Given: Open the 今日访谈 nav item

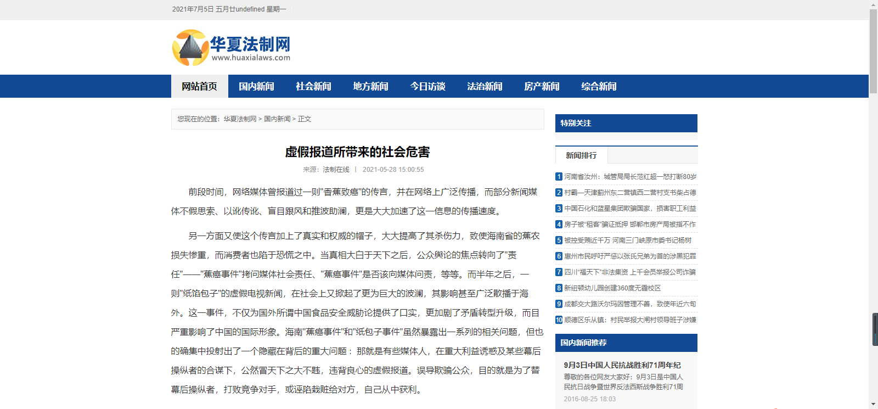Looking at the screenshot, I should tap(428, 86).
